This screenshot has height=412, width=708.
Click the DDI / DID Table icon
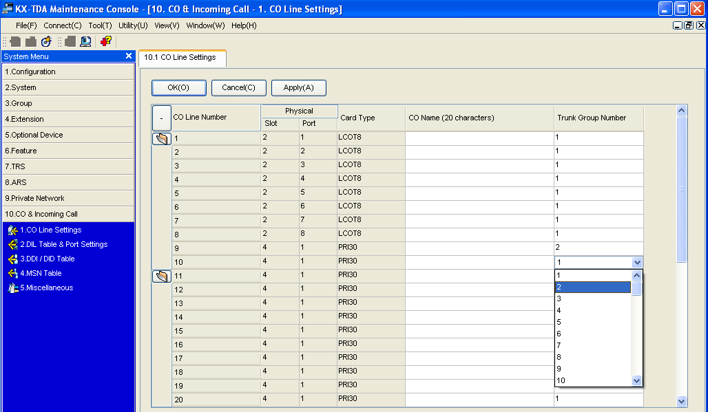(12, 259)
